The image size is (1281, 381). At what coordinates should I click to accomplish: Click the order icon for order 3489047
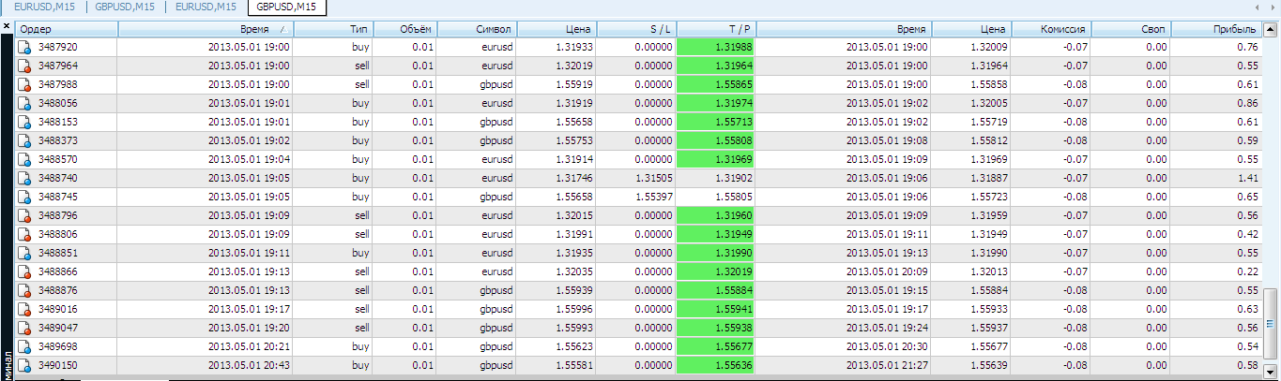coord(26,328)
